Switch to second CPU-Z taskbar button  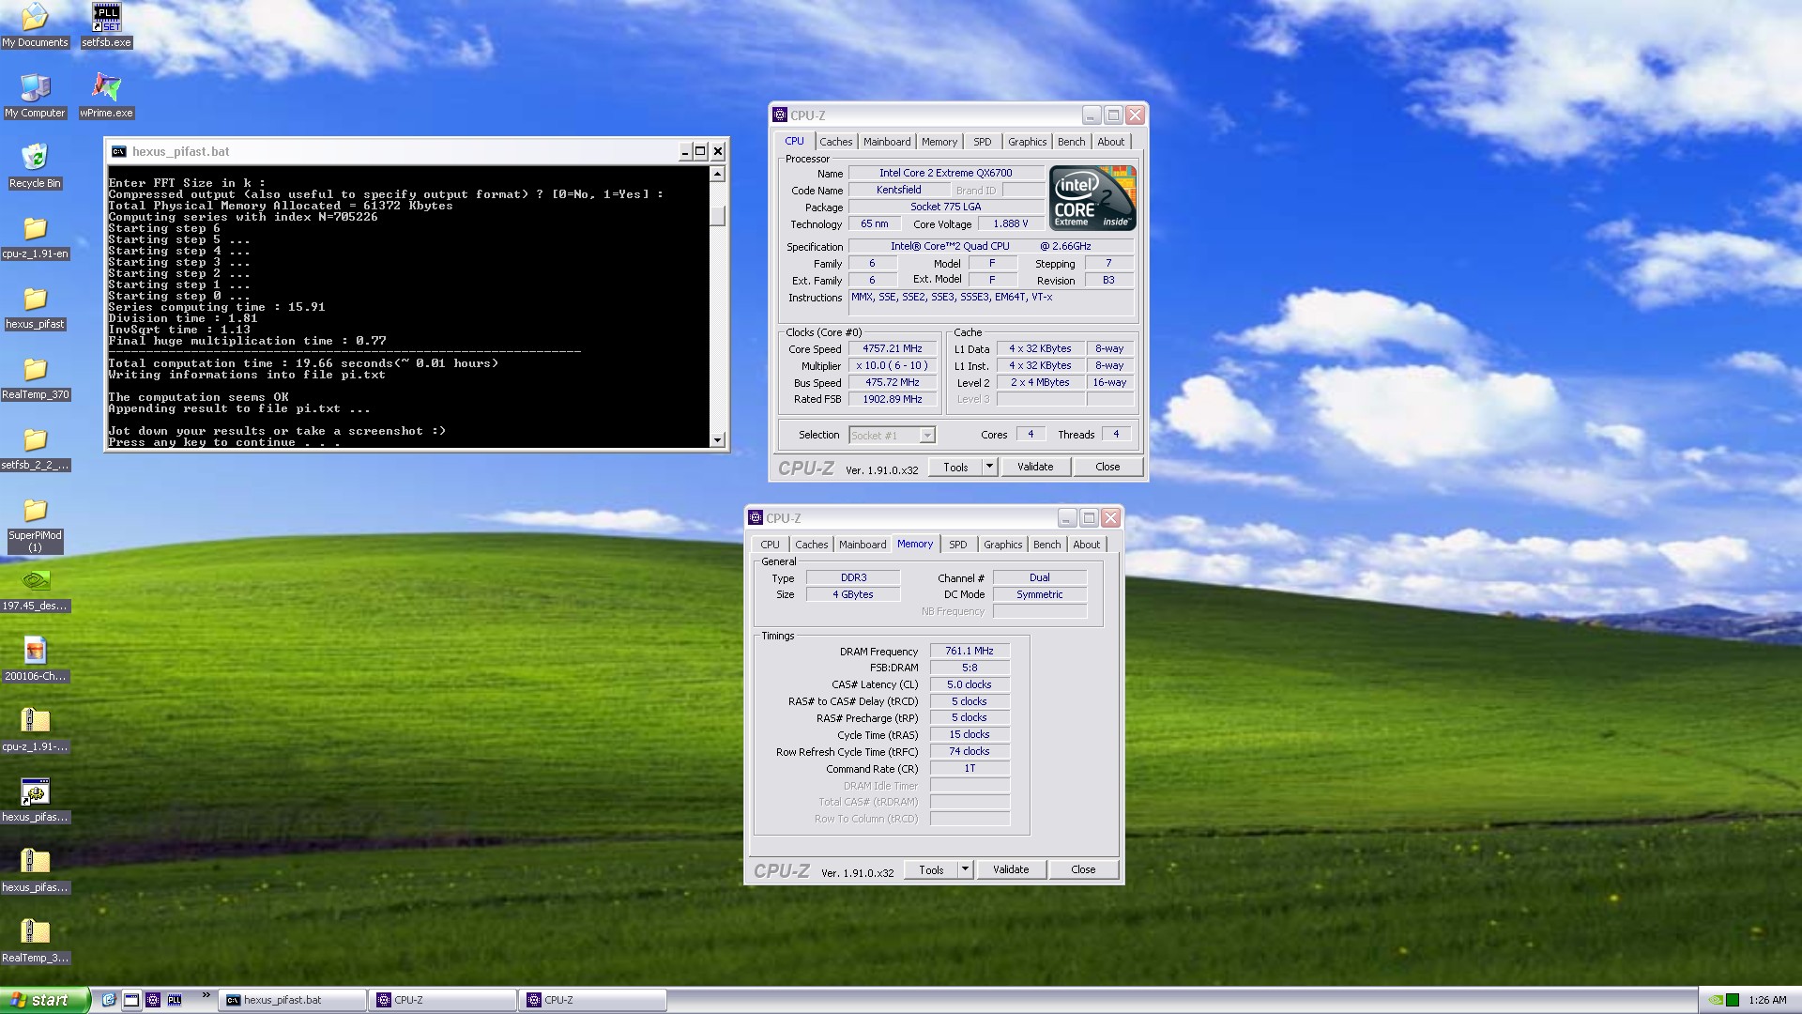click(593, 1000)
